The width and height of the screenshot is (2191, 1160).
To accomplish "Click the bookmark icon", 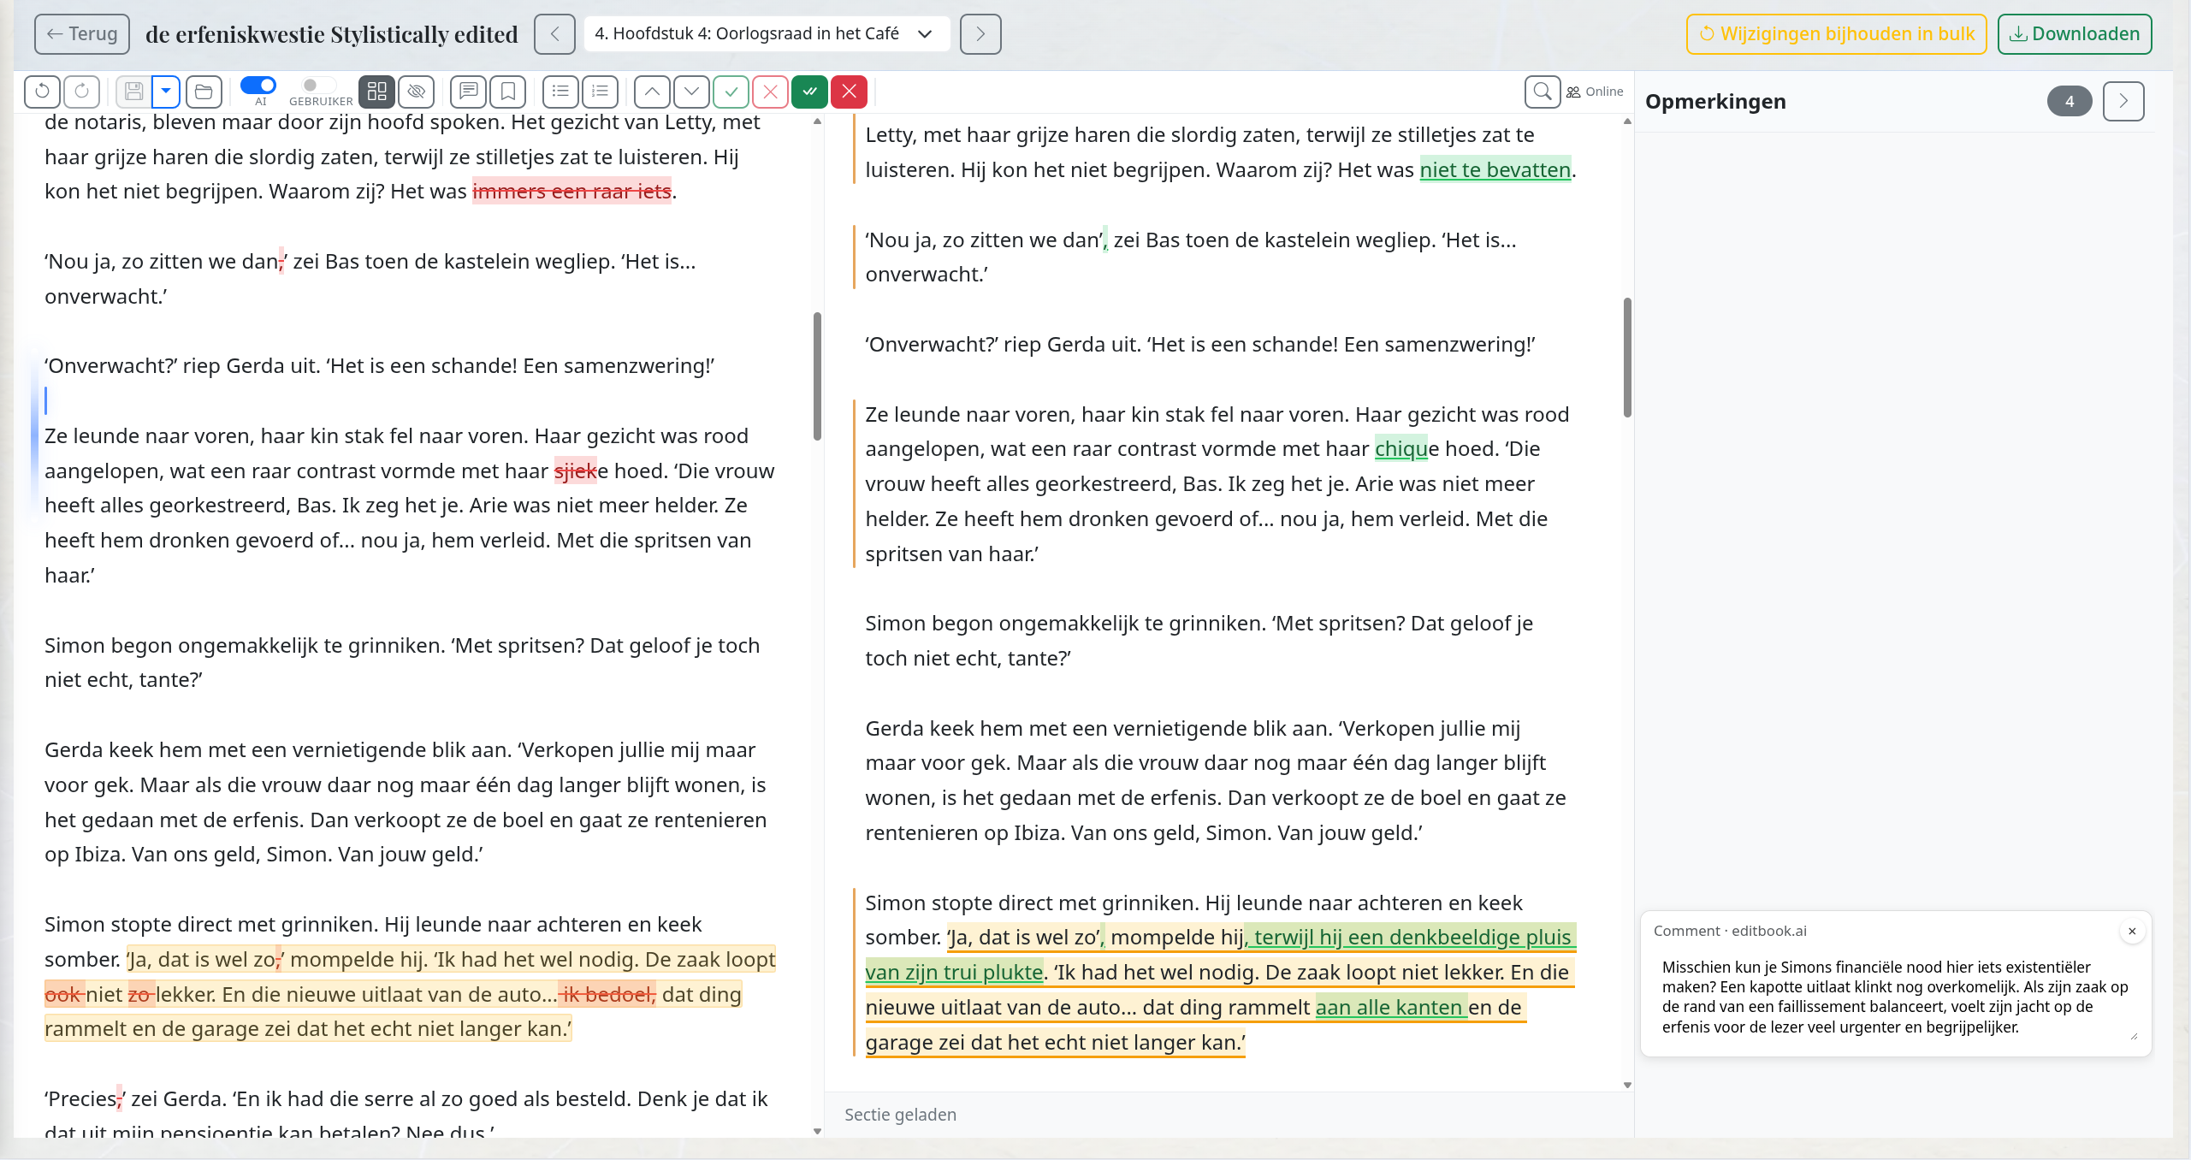I will (507, 92).
